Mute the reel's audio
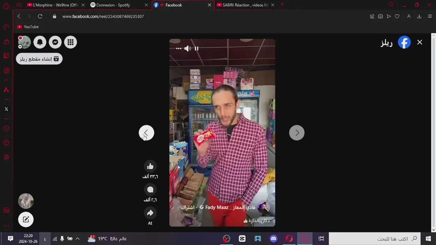 [188, 48]
